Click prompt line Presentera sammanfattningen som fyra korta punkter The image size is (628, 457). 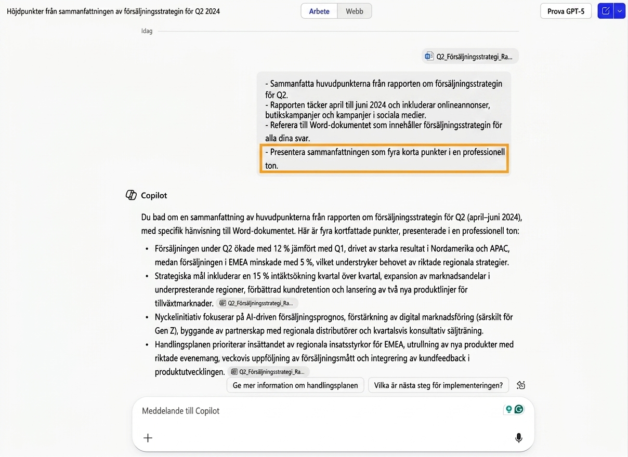[x=384, y=158]
